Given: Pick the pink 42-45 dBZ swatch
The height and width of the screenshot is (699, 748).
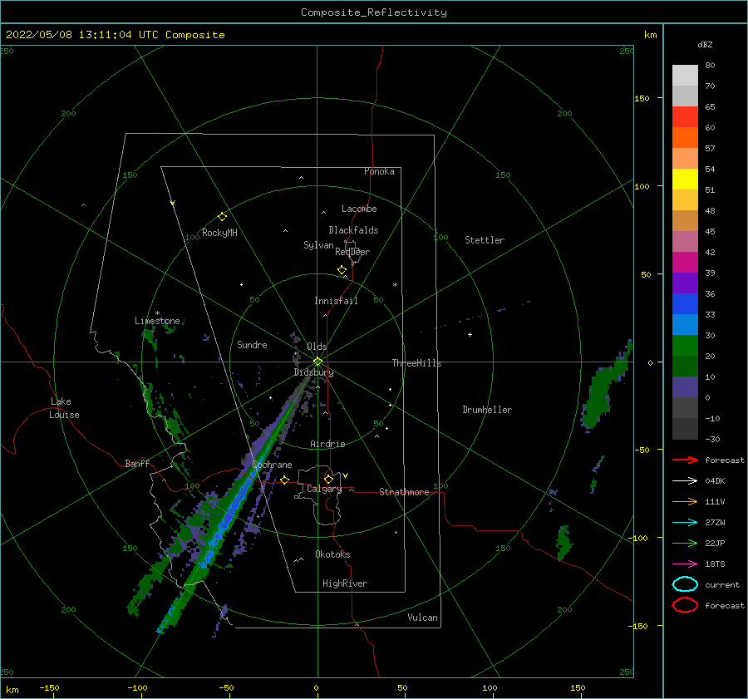Looking at the screenshot, I should click(x=685, y=242).
